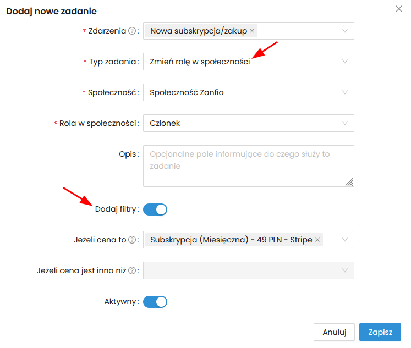Viewport: 411px width, 348px height.
Task: Click the 'Członek' selected role value
Action: click(x=165, y=124)
